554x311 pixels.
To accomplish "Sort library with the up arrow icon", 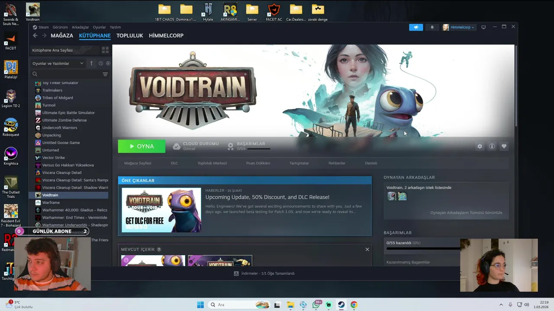I will (x=91, y=63).
